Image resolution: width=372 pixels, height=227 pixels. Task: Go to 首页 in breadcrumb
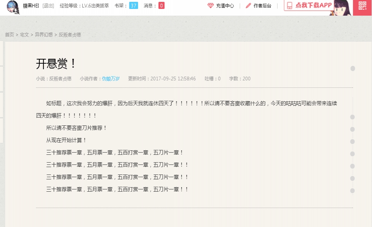click(10, 35)
